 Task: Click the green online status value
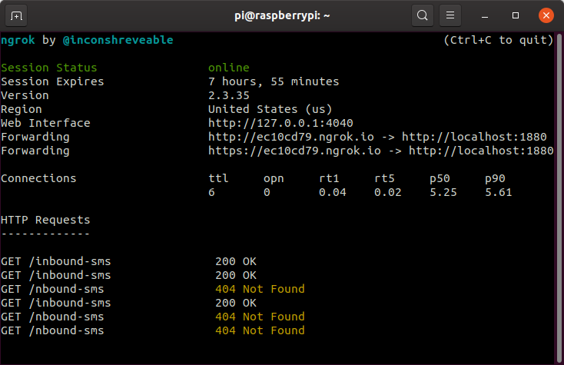pos(229,68)
